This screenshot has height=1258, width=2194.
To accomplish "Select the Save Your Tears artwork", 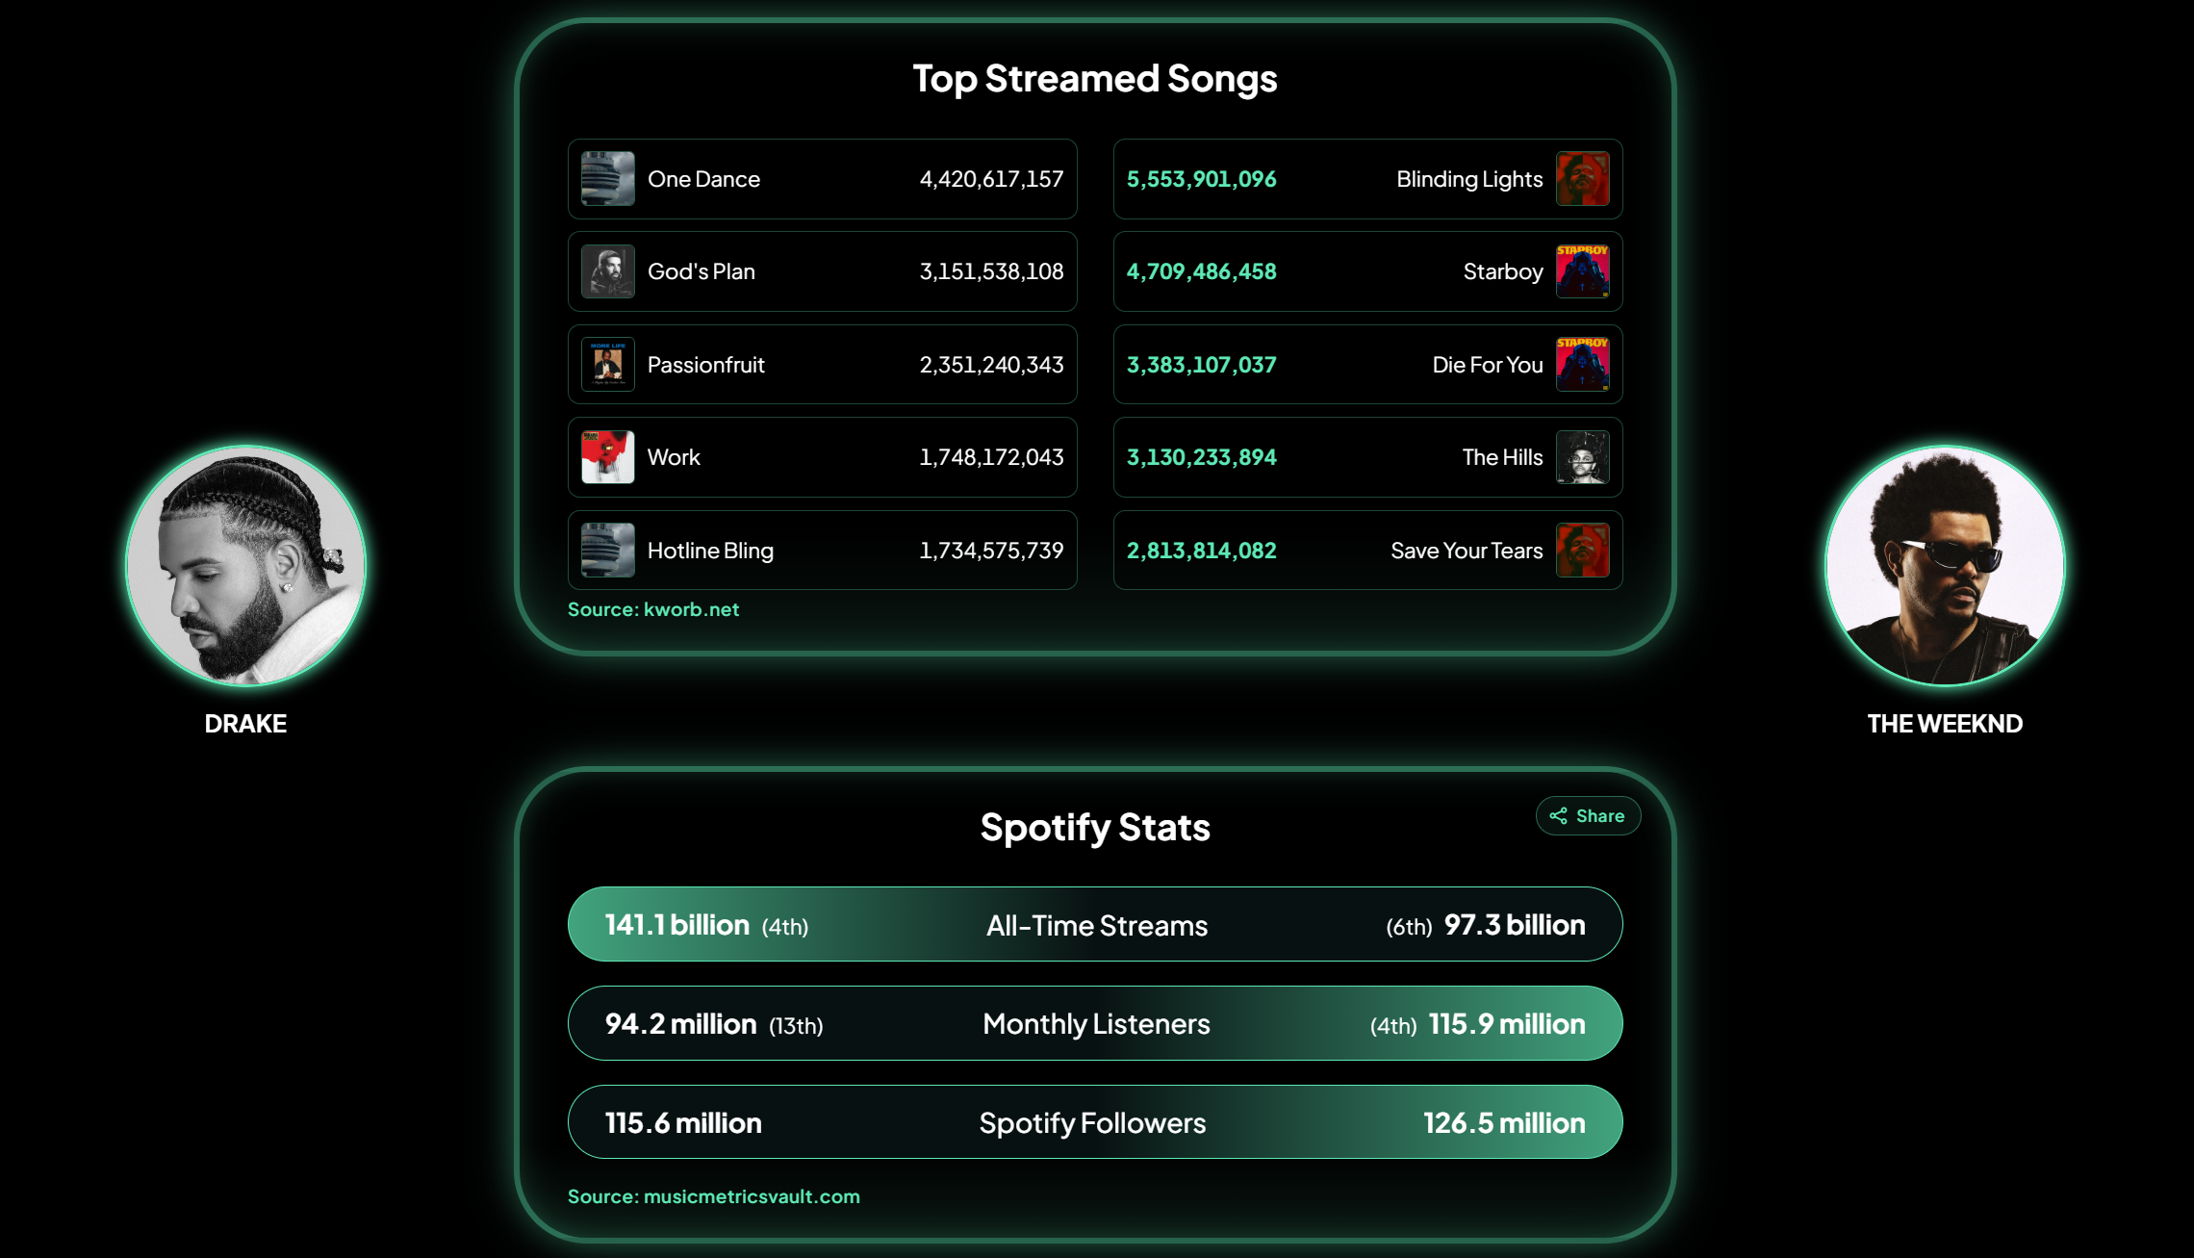I will coord(1583,551).
